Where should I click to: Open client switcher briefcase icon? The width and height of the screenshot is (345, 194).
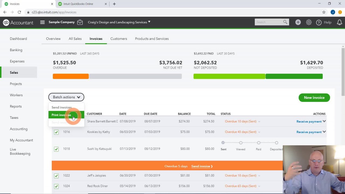point(80,22)
